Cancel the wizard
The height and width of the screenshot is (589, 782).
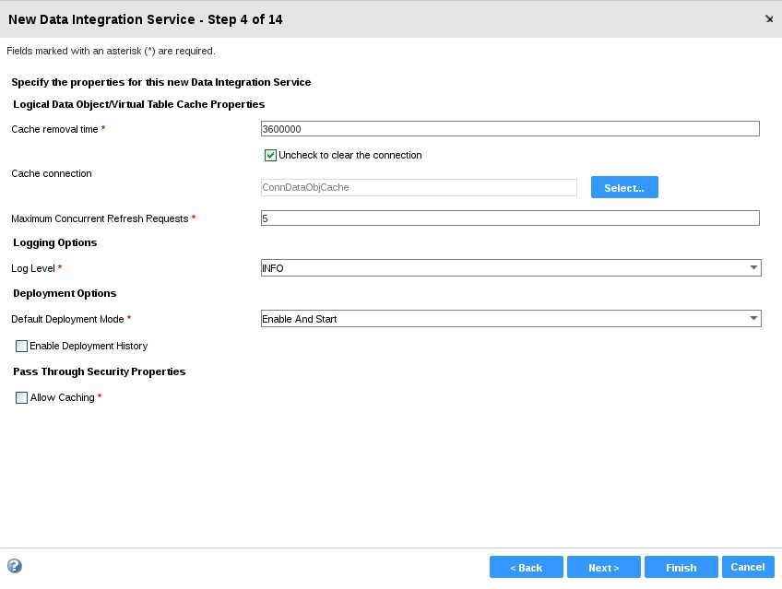(x=748, y=567)
